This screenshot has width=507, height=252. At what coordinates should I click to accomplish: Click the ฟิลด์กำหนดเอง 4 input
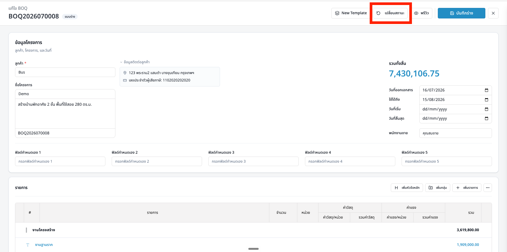tap(350, 161)
